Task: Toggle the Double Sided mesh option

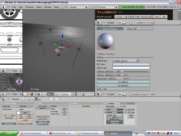Action: (x=42, y=122)
